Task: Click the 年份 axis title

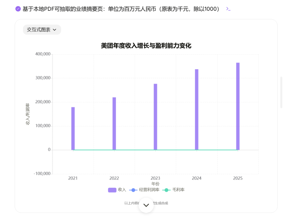Action: coord(155,184)
